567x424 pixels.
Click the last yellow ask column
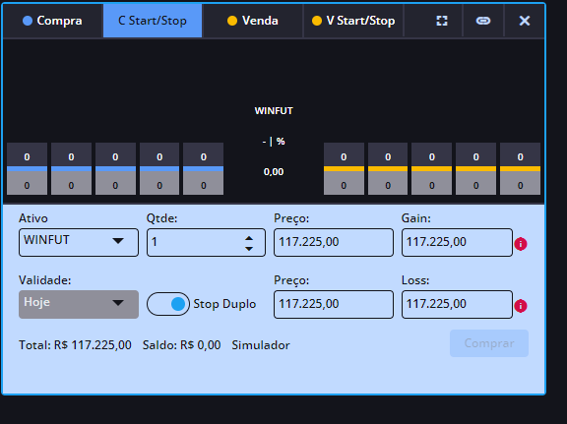[x=520, y=169]
